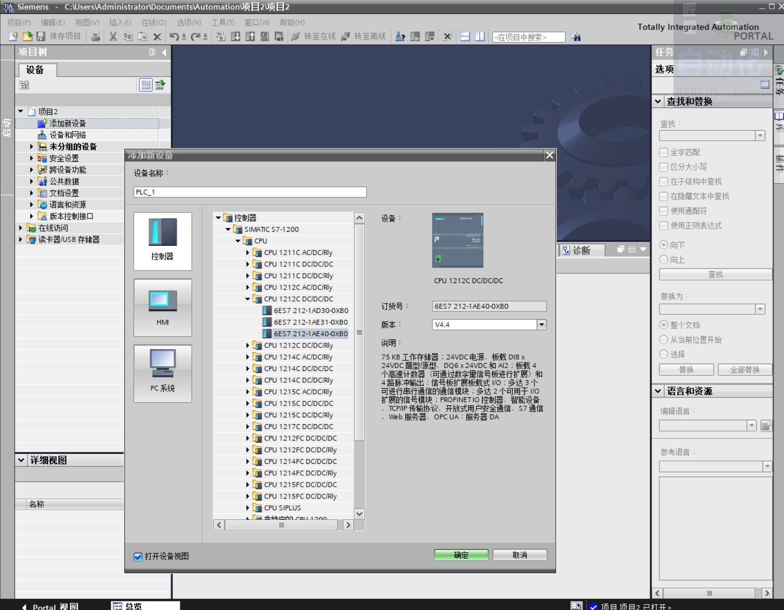Click the New project toolbar icon

(x=13, y=36)
